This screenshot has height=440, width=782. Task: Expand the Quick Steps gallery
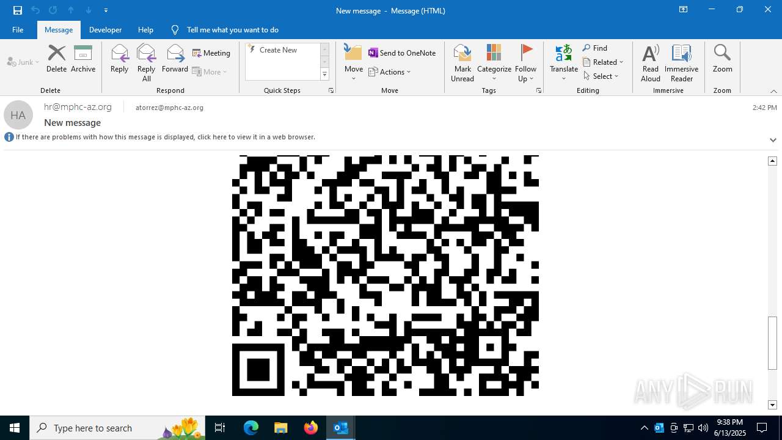(x=324, y=75)
